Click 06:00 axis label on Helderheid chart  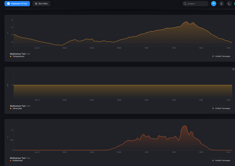pyautogui.click(x=92, y=152)
